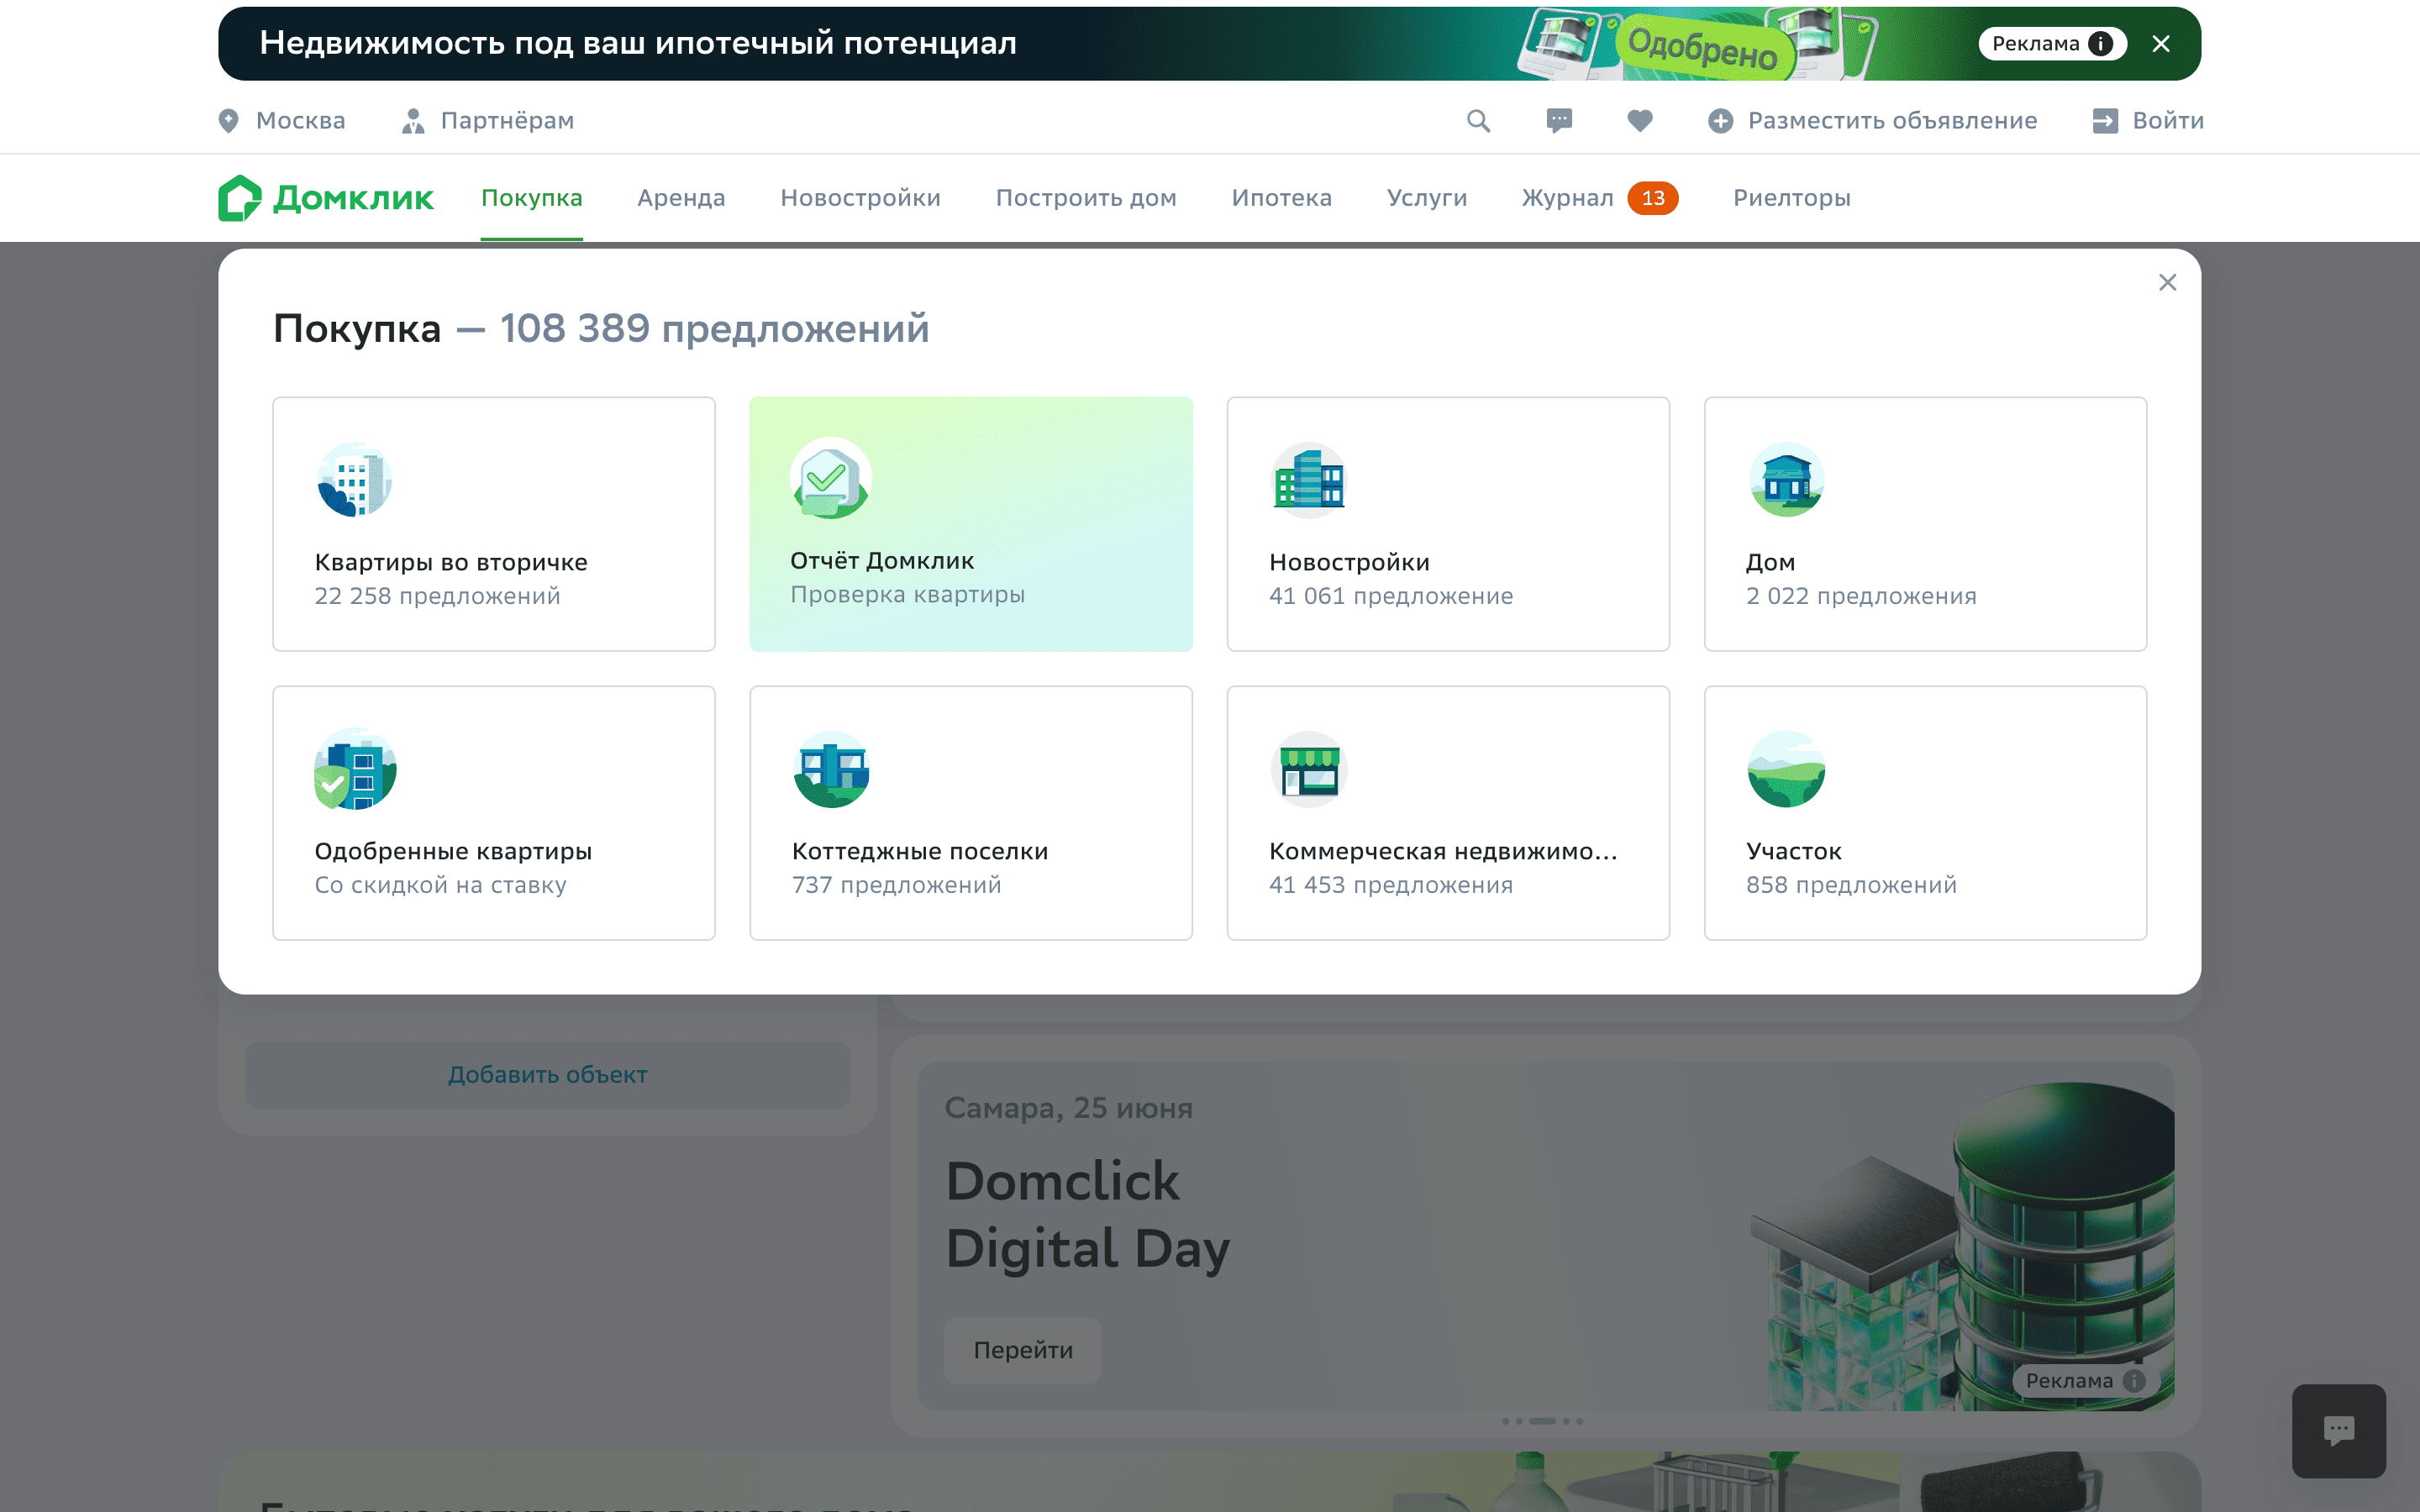This screenshot has height=1512, width=2420.
Task: Open the search magnifier icon
Action: click(x=1478, y=121)
